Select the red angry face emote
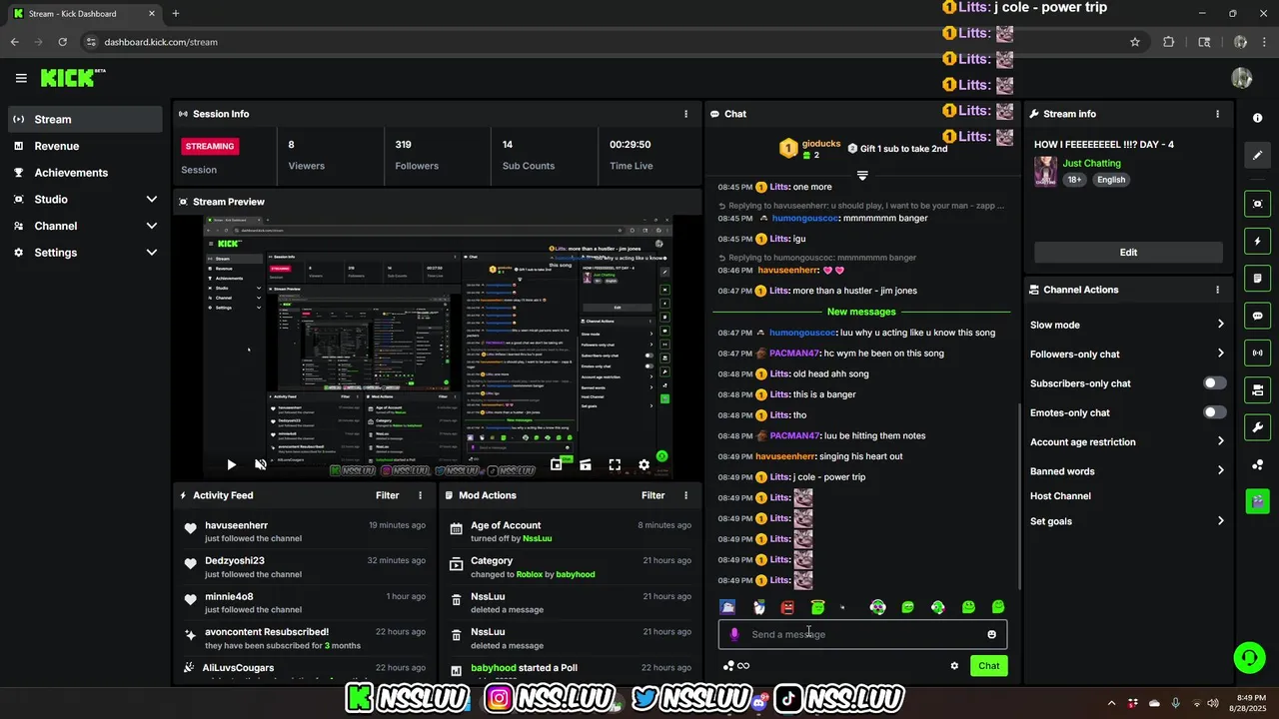Screen dimensions: 1279x719 787,607
